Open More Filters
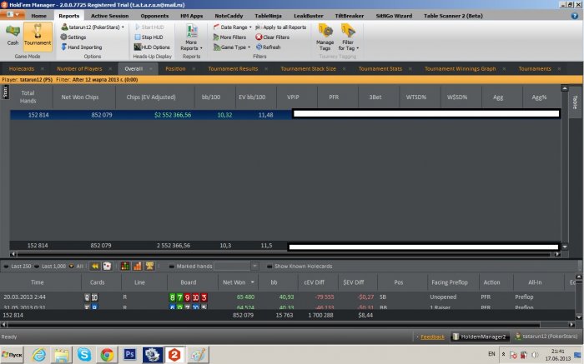The width and height of the screenshot is (584, 364). [229, 37]
